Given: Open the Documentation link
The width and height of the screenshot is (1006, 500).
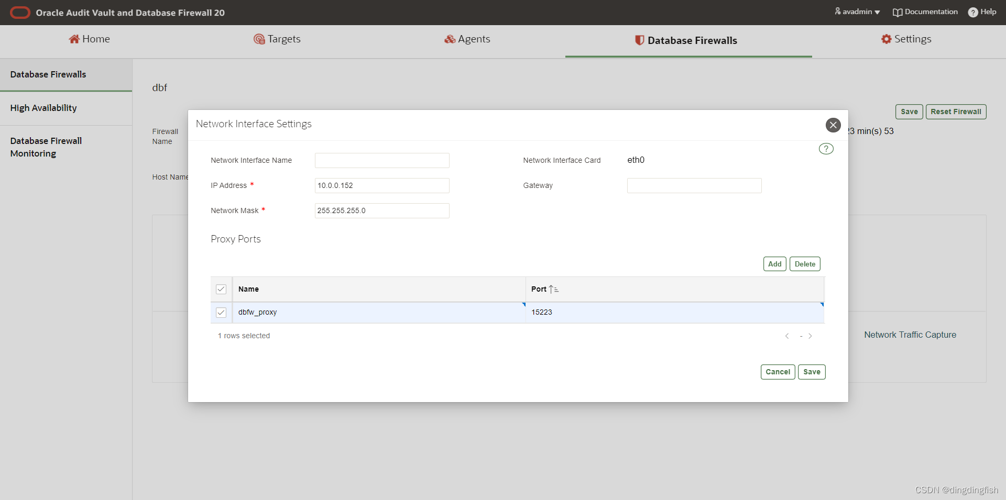Looking at the screenshot, I should point(925,12).
